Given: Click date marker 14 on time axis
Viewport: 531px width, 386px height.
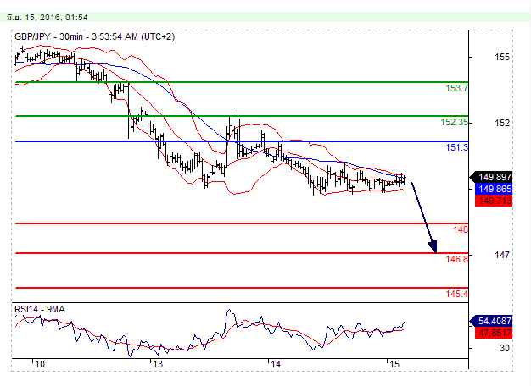Looking at the screenshot, I should pos(276,364).
